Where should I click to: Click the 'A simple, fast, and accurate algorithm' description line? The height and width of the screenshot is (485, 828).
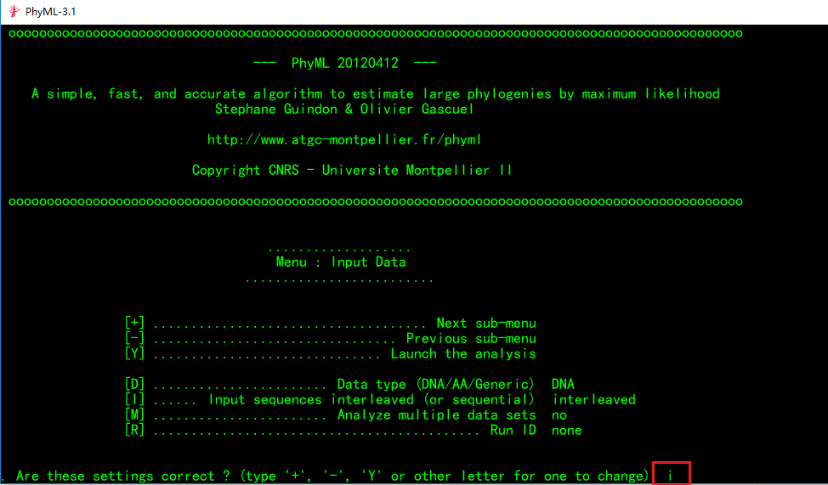click(x=376, y=94)
